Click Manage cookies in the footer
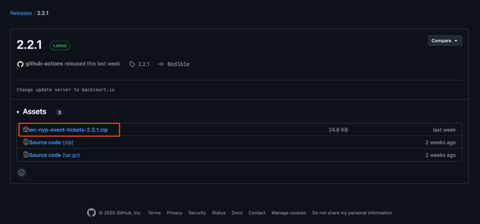The width and height of the screenshot is (480, 224). click(289, 213)
